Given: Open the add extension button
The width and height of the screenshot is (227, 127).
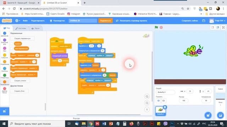Looking at the screenshot, I should tap(5, 111).
